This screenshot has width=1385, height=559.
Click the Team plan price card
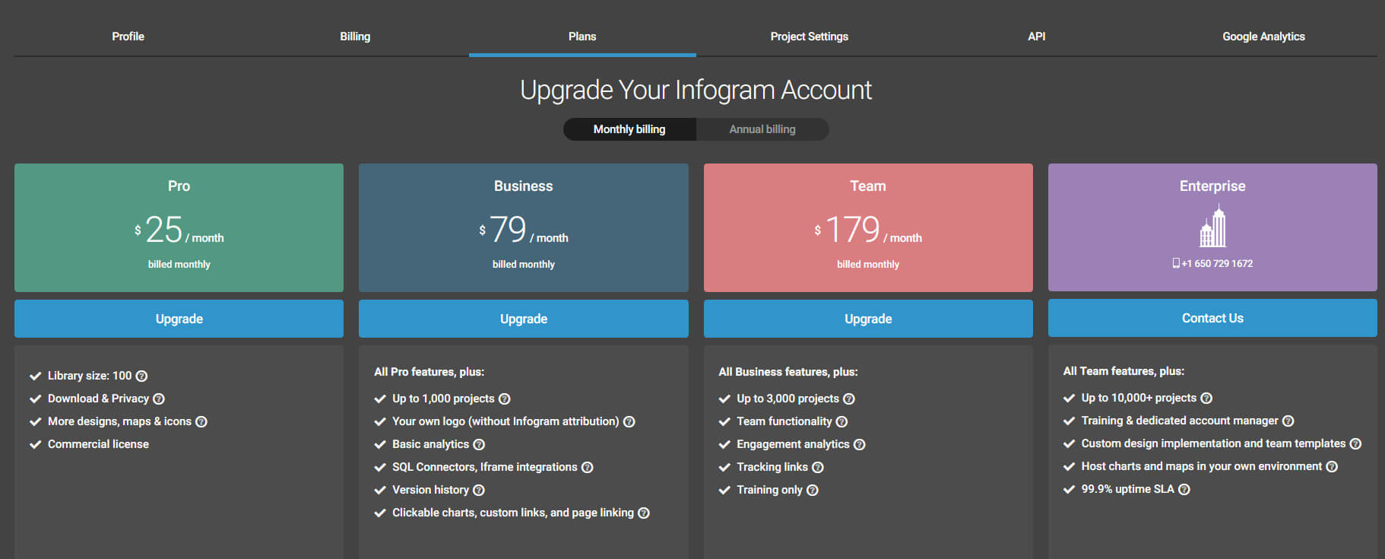(868, 227)
